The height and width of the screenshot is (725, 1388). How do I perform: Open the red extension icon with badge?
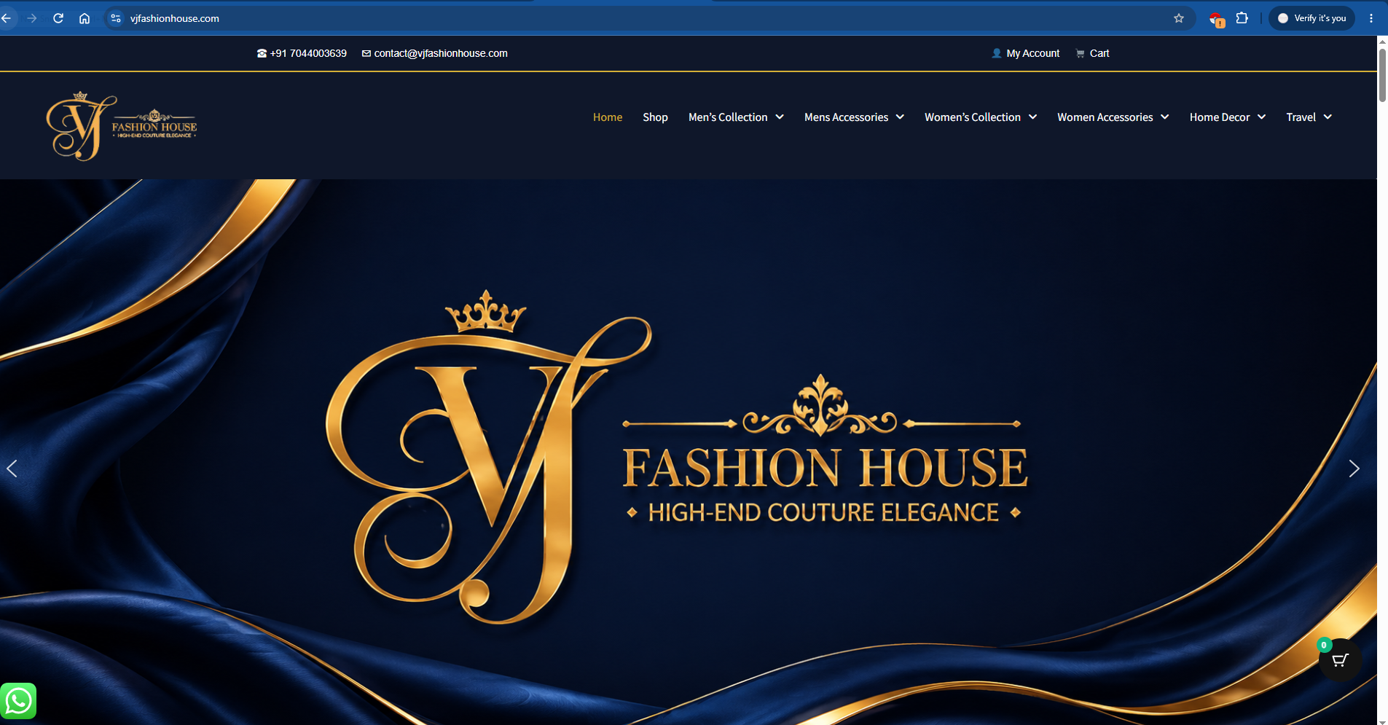[1216, 19]
